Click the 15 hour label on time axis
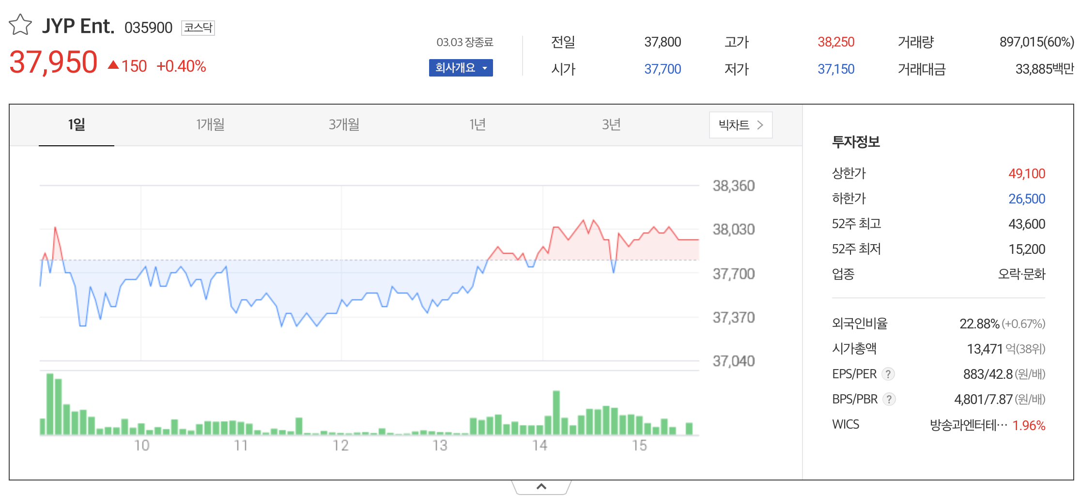Screen dimensions: 1080x496 click(x=639, y=446)
